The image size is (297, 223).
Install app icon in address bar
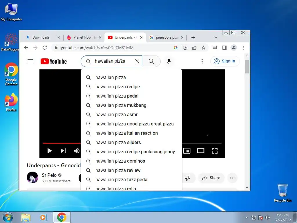coord(185,48)
